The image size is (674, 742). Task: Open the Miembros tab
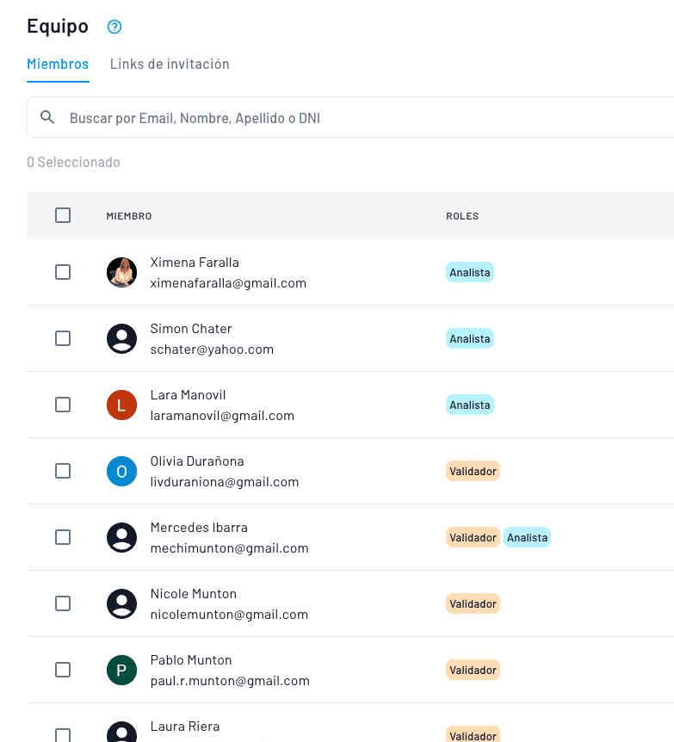pyautogui.click(x=57, y=64)
